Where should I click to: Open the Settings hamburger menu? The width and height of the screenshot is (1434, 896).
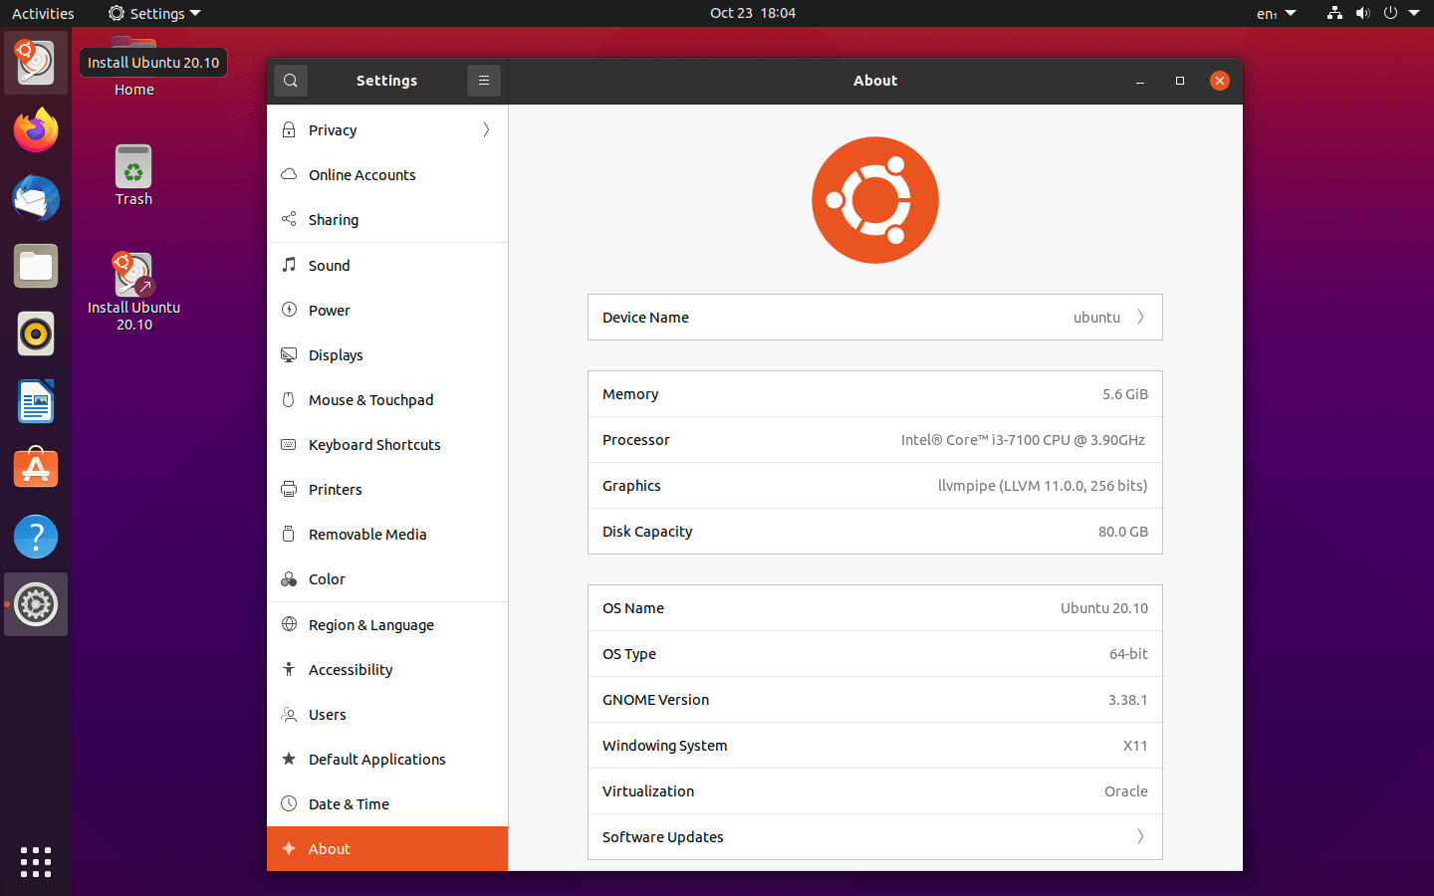(x=484, y=81)
